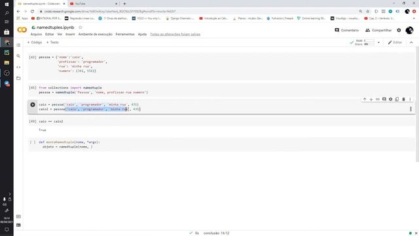Reload the Colab page

coord(32,12)
